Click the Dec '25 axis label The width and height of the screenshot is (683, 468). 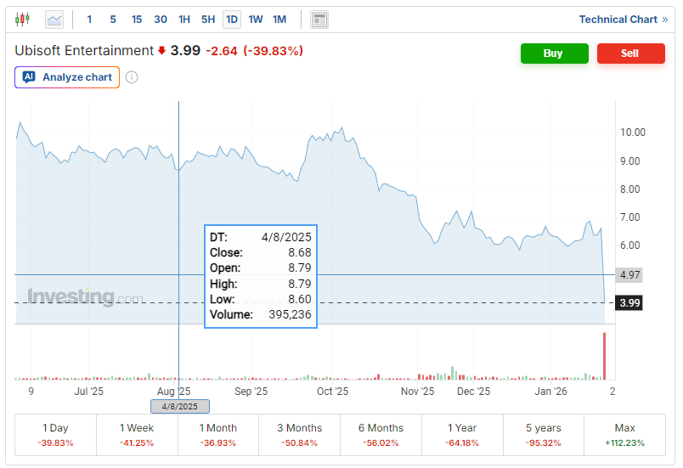473,392
